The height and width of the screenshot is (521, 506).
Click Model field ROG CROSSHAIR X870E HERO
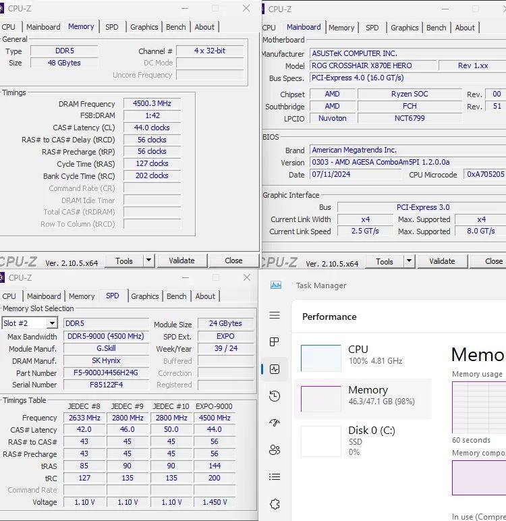[373, 65]
